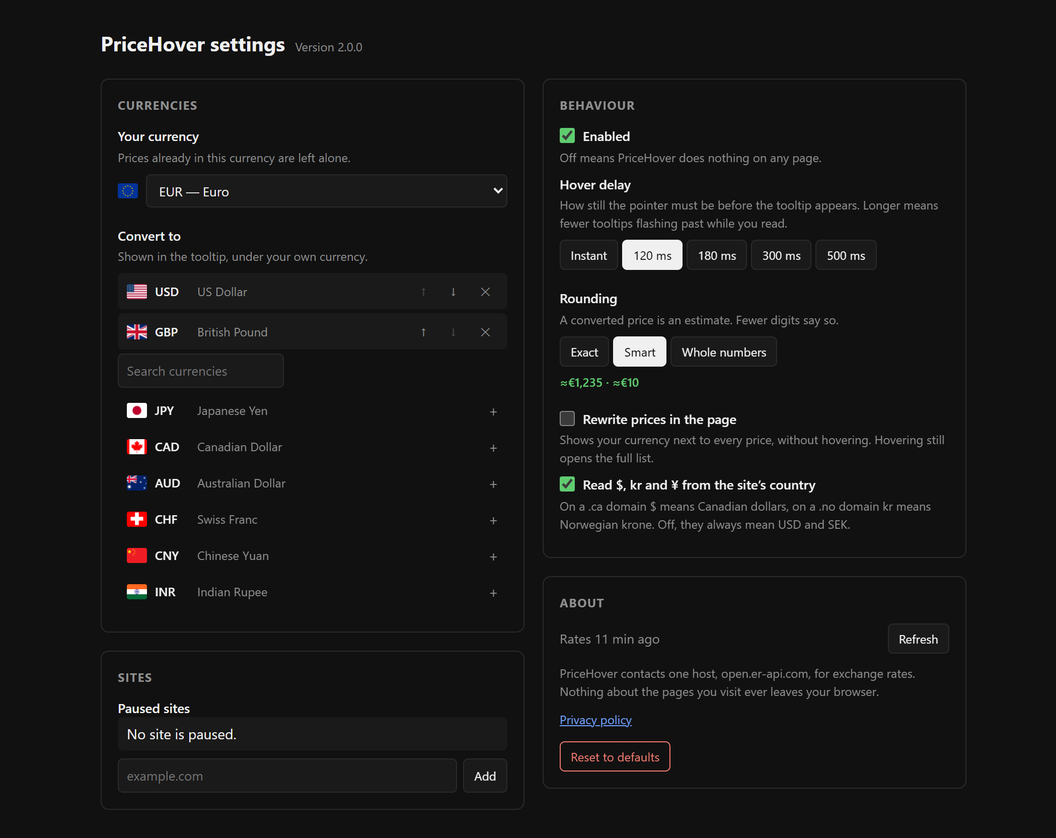The width and height of the screenshot is (1056, 838).
Task: Add Canadian Dollar with plus icon
Action: 493,448
